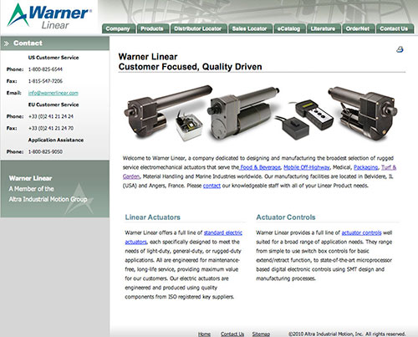Click the Linear Actuators heading
The height and width of the screenshot is (337, 418).
tap(153, 217)
